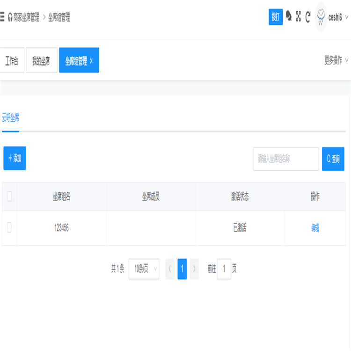Open the 10条/页 page size dropdown
The image size is (351, 351).
coord(144,269)
